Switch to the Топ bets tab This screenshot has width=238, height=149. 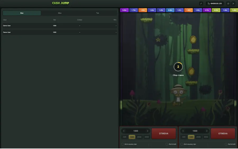98,13
